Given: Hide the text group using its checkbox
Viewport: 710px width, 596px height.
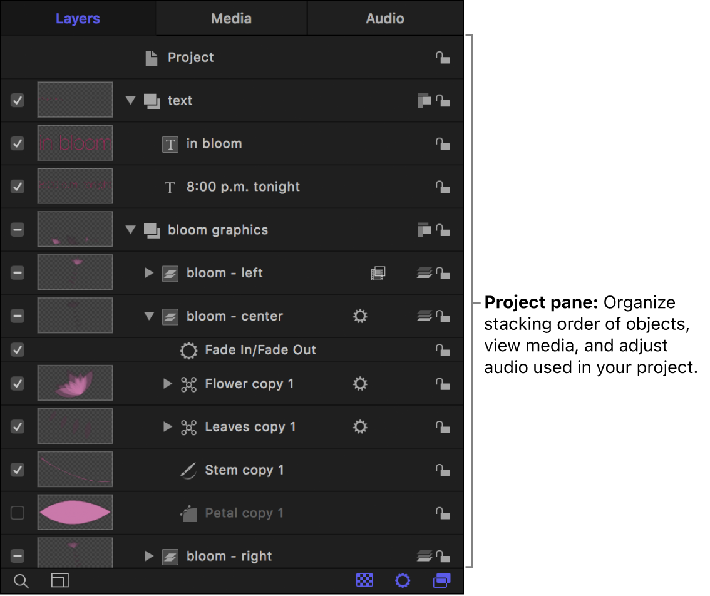Looking at the screenshot, I should pos(17,100).
